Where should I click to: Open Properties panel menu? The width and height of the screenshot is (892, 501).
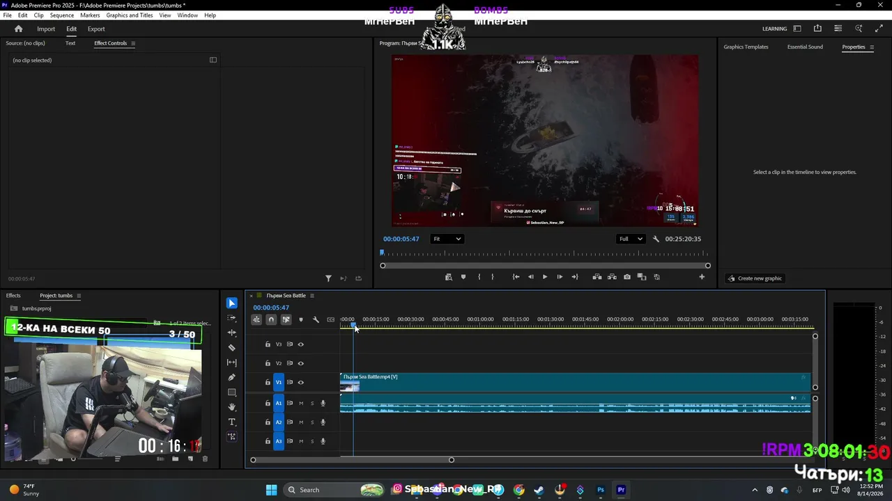click(x=871, y=47)
